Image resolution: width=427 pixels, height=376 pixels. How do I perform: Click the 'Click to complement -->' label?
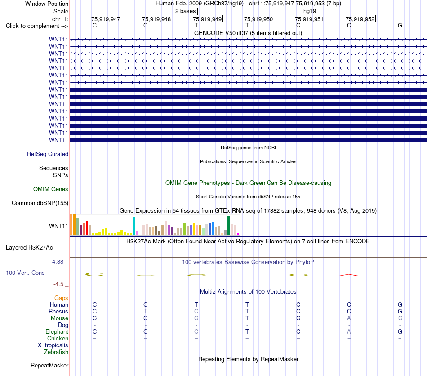pyautogui.click(x=37, y=26)
